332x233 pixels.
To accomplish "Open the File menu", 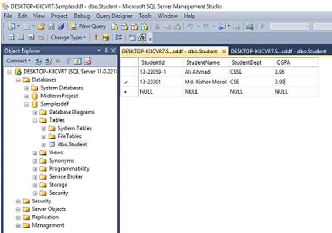I will [8, 16].
